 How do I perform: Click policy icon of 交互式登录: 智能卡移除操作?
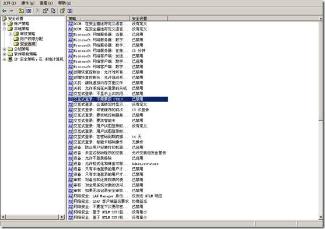(71, 142)
